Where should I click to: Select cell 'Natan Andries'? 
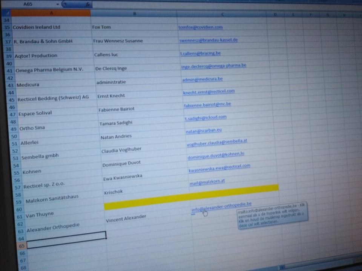(x=116, y=137)
